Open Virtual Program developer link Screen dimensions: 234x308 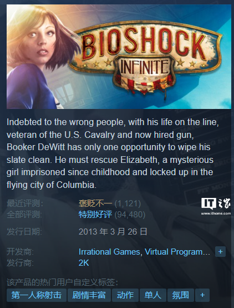[177, 252]
